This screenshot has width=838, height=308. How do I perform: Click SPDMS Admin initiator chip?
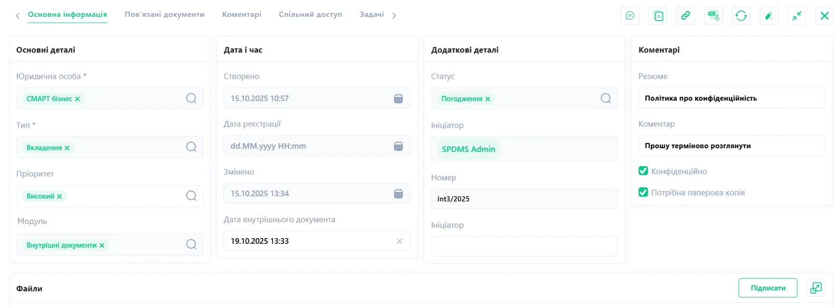tap(469, 149)
